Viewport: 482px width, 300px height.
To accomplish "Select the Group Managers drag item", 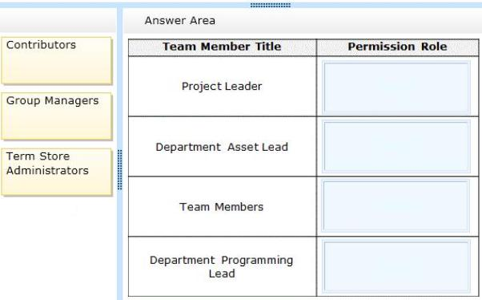I will click(x=57, y=116).
